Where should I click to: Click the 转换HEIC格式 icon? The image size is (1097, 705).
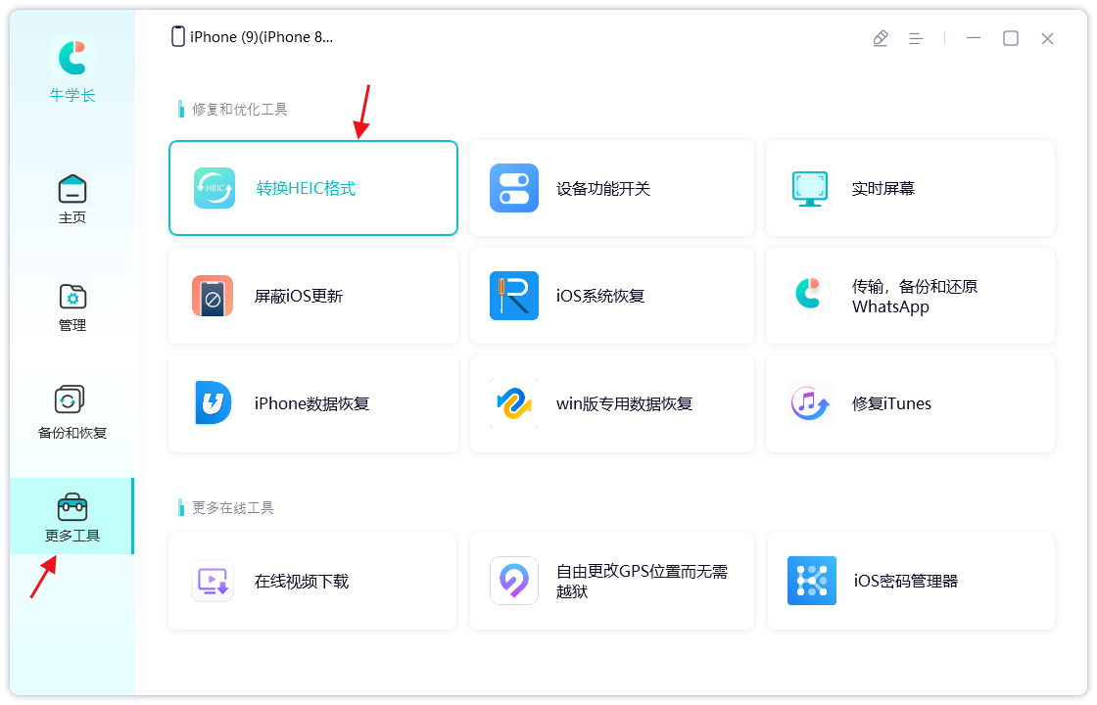tap(215, 188)
